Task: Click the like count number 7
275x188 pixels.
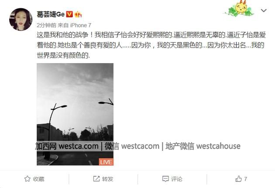Action: (245, 179)
